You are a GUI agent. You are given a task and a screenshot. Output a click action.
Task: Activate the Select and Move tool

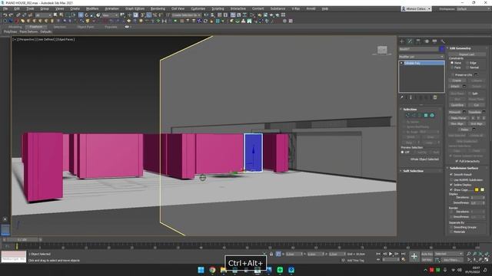tap(81, 15)
